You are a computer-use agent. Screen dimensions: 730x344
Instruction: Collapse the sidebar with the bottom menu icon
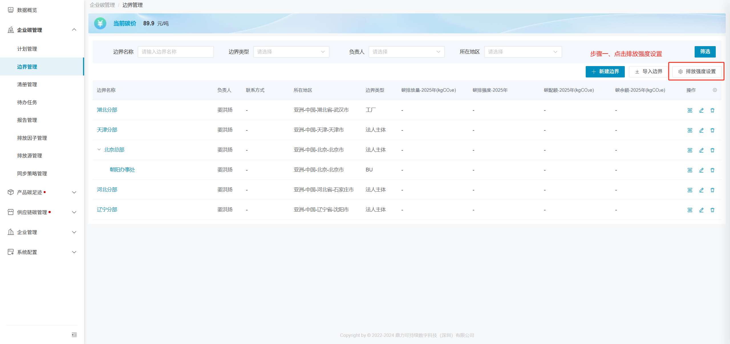click(74, 335)
